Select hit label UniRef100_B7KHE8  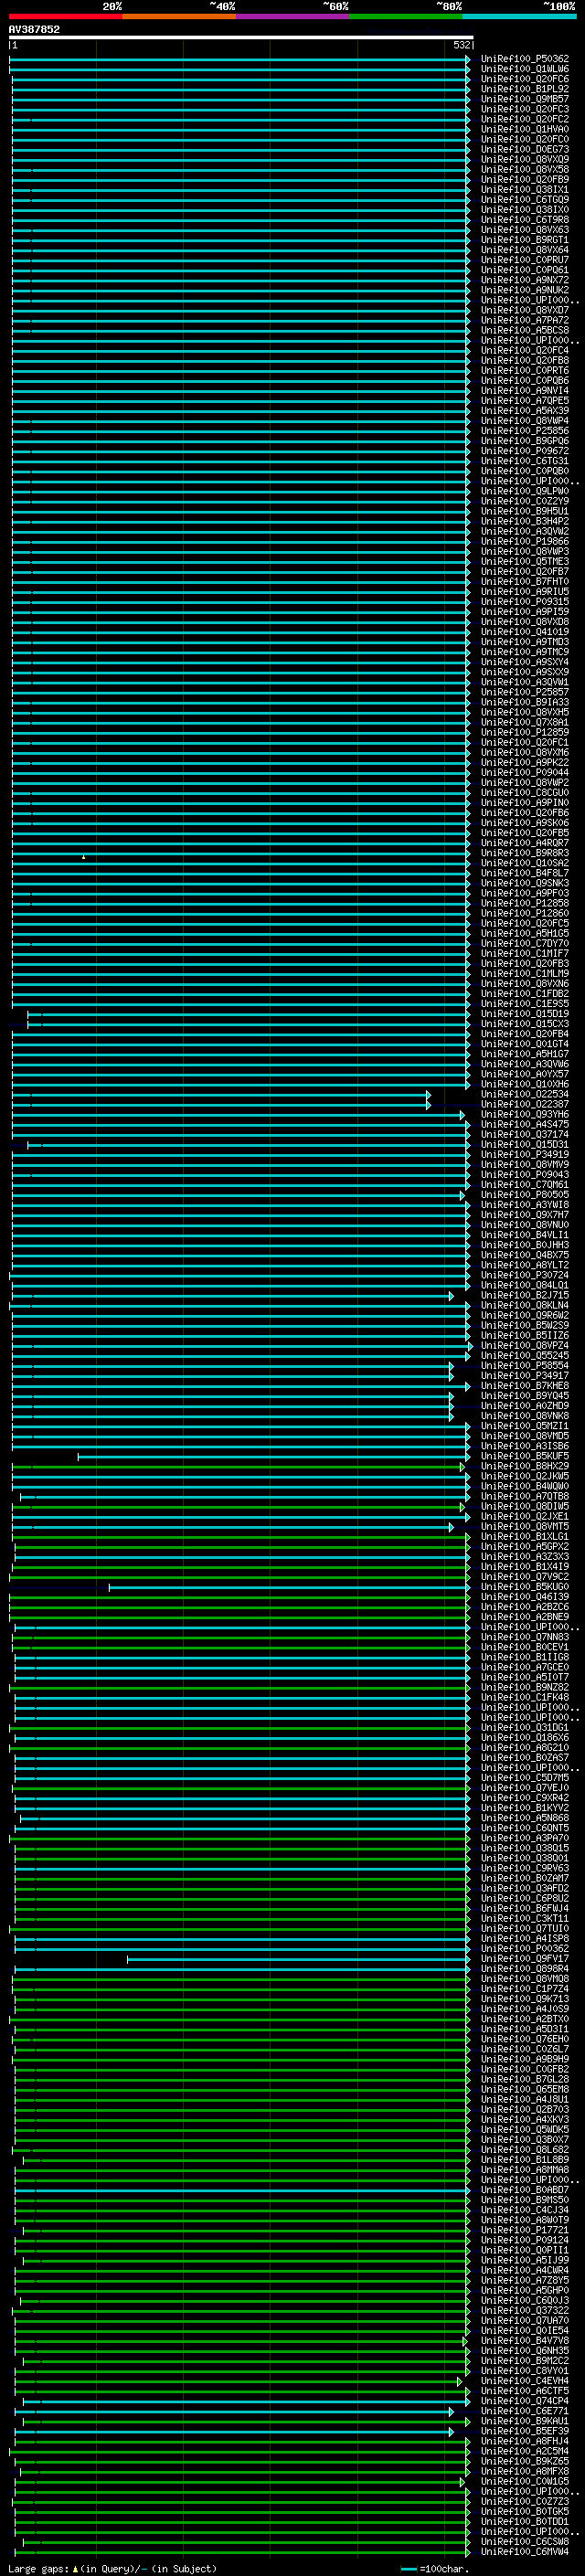tap(525, 1386)
